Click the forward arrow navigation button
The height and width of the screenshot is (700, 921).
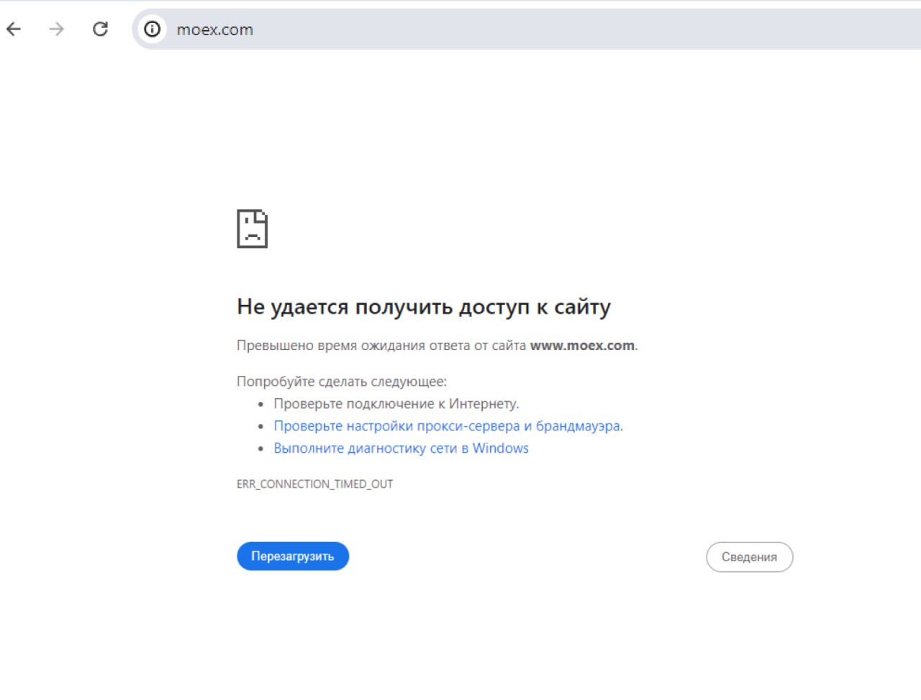point(56,29)
